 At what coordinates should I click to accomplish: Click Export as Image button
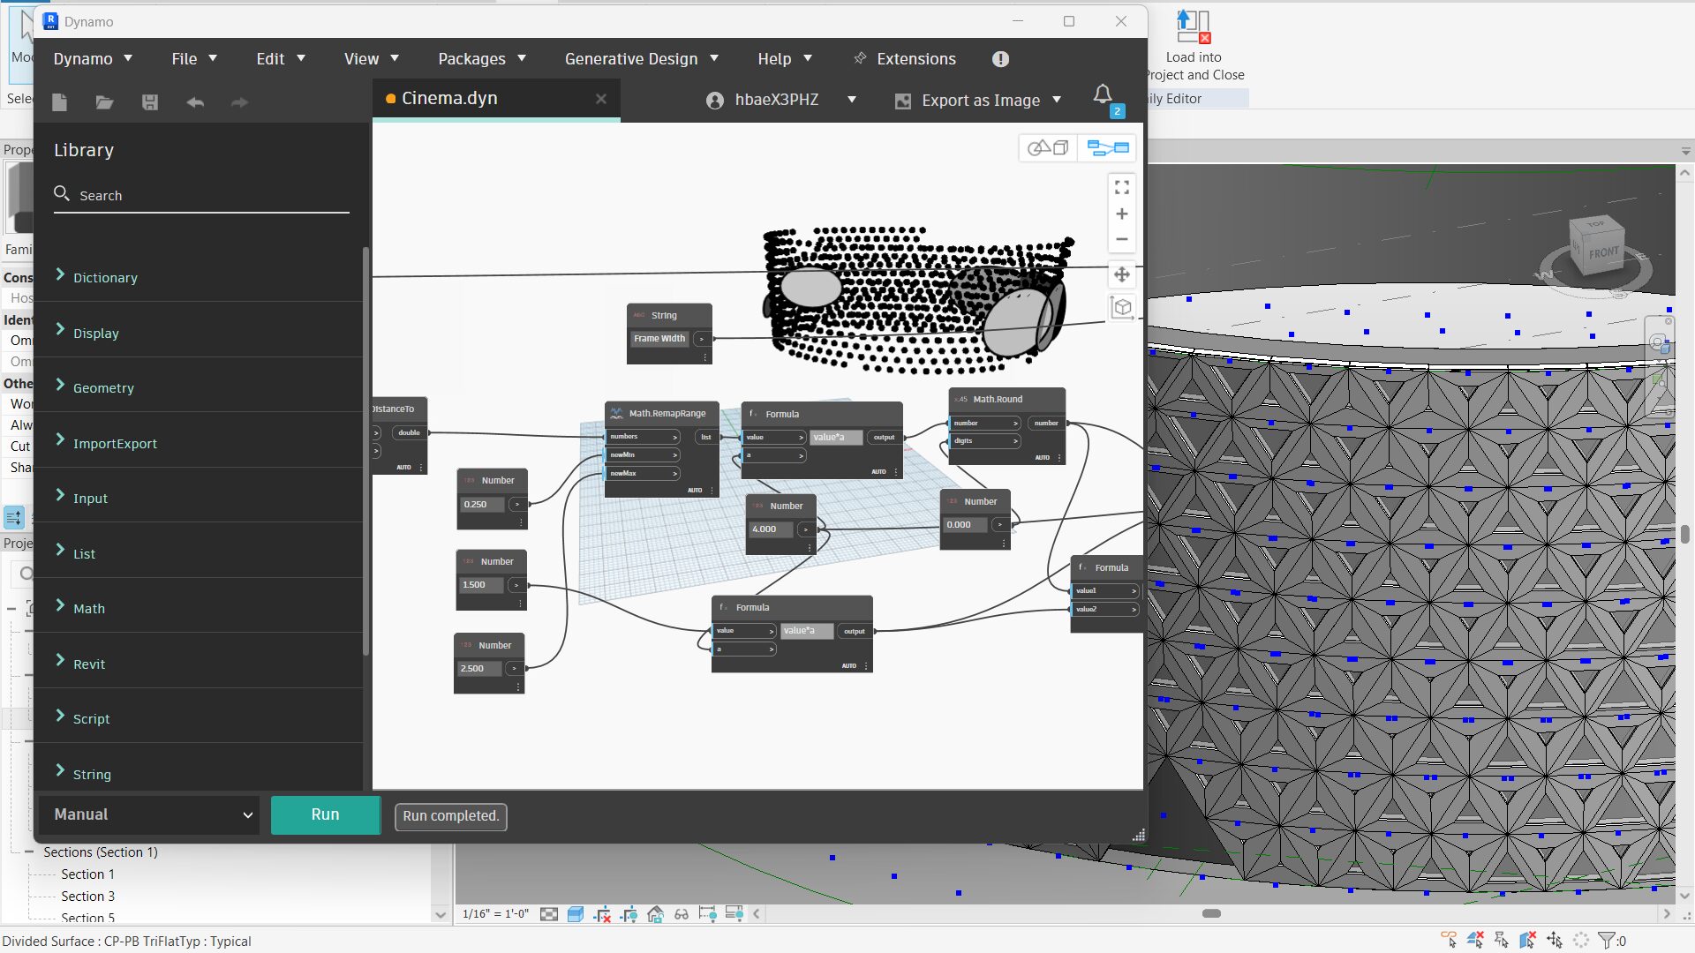coord(979,101)
